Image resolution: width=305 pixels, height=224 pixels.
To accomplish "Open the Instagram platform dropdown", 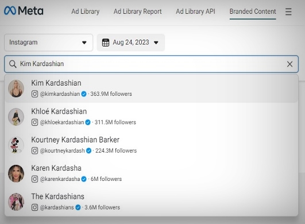I will pyautogui.click(x=48, y=43).
